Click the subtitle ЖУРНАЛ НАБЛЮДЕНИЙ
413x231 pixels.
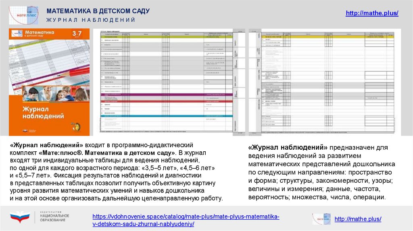91,20
